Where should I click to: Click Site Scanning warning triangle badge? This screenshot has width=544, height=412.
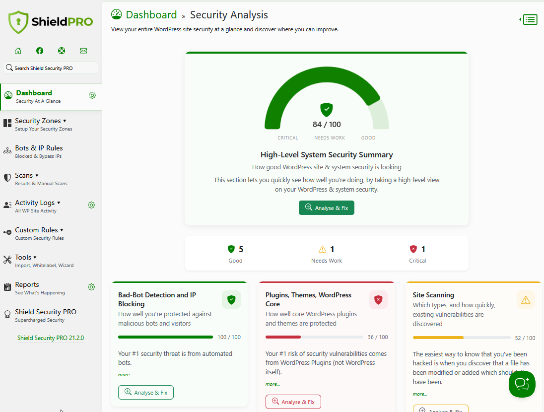[526, 299]
